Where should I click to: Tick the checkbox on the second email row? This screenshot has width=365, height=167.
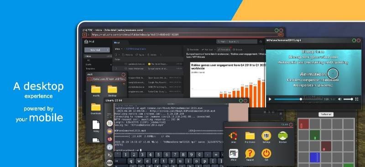tap(116, 69)
